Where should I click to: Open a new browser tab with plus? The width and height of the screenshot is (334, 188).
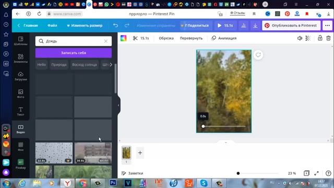[265, 4]
